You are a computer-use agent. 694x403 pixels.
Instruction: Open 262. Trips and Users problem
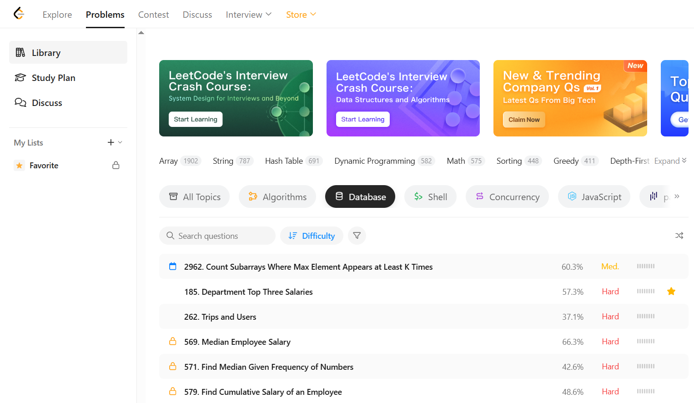tap(220, 317)
